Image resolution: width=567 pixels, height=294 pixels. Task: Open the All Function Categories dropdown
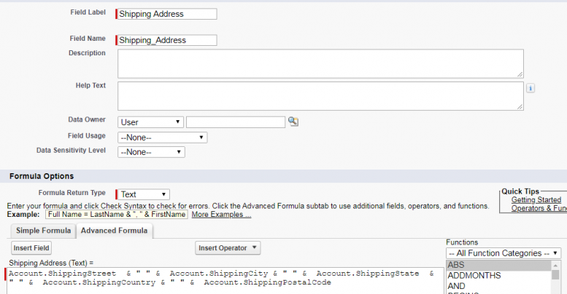[504, 253]
